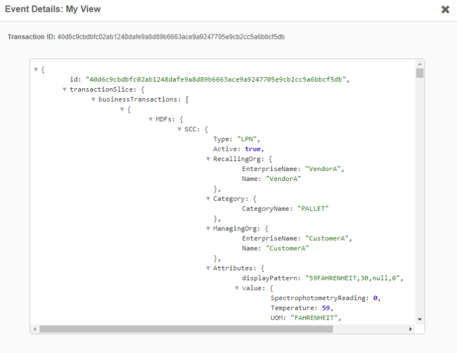Close the Event Details dialog

[x=445, y=9]
